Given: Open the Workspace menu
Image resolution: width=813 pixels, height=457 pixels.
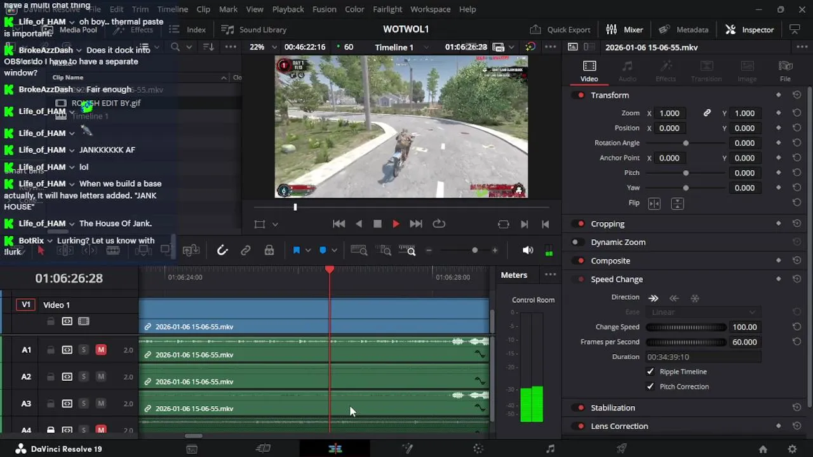Looking at the screenshot, I should pyautogui.click(x=430, y=10).
